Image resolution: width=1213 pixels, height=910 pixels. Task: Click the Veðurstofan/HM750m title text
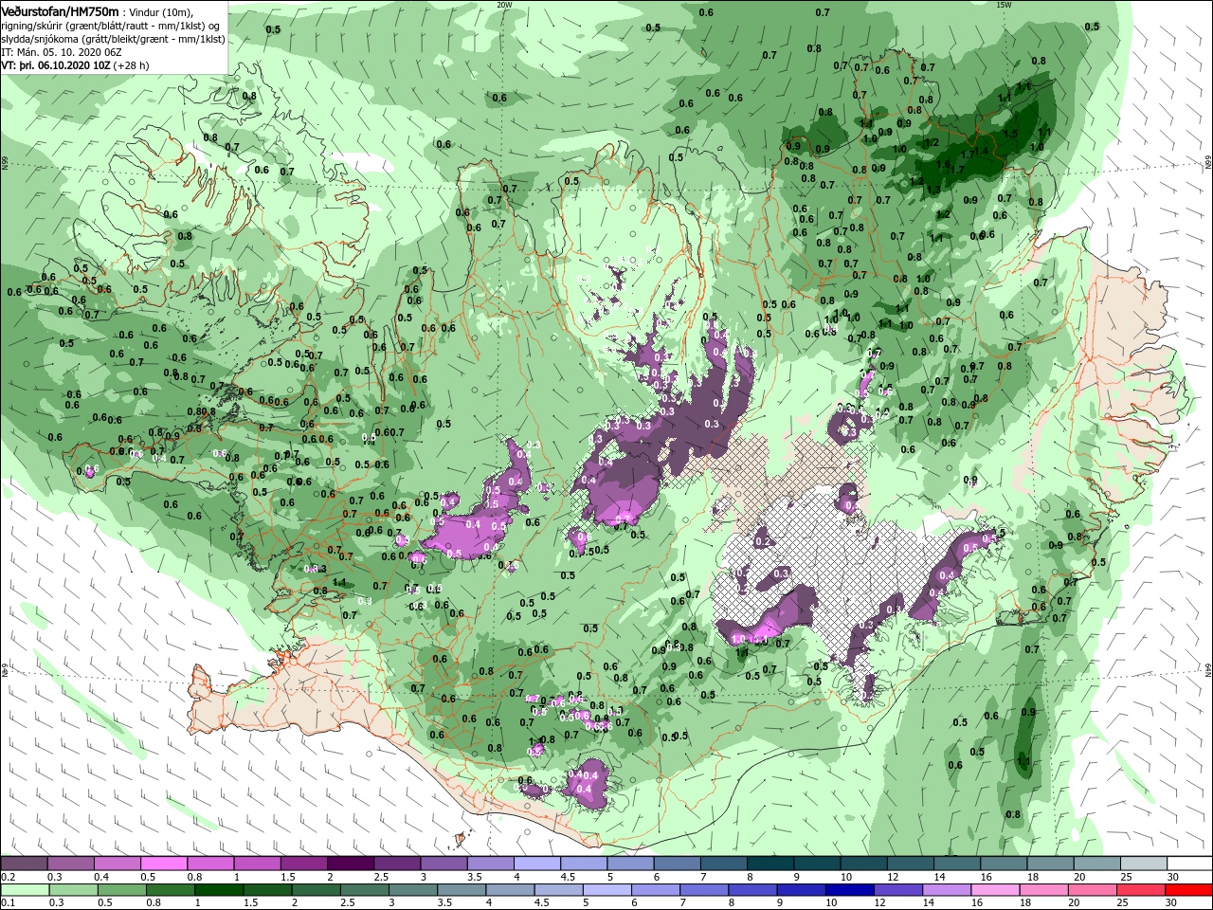pos(60,11)
